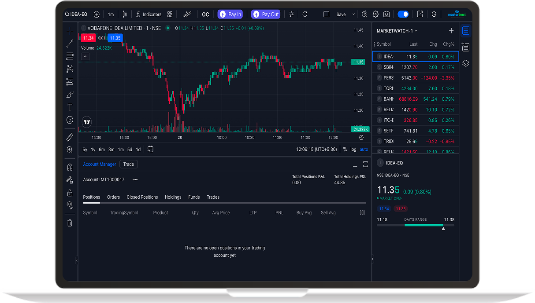Open the go-to-date calendar icon

pos(150,150)
